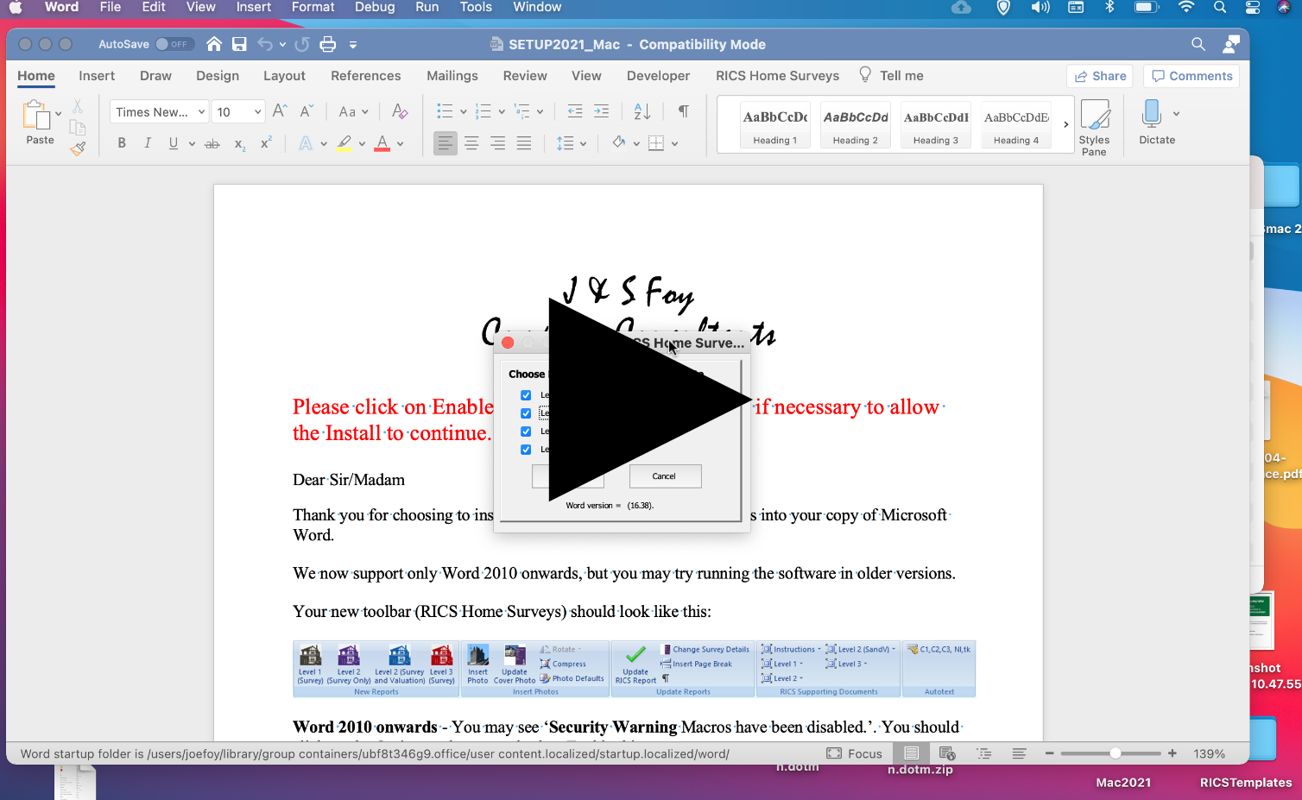Select Print Layout view in status bar

click(x=911, y=753)
